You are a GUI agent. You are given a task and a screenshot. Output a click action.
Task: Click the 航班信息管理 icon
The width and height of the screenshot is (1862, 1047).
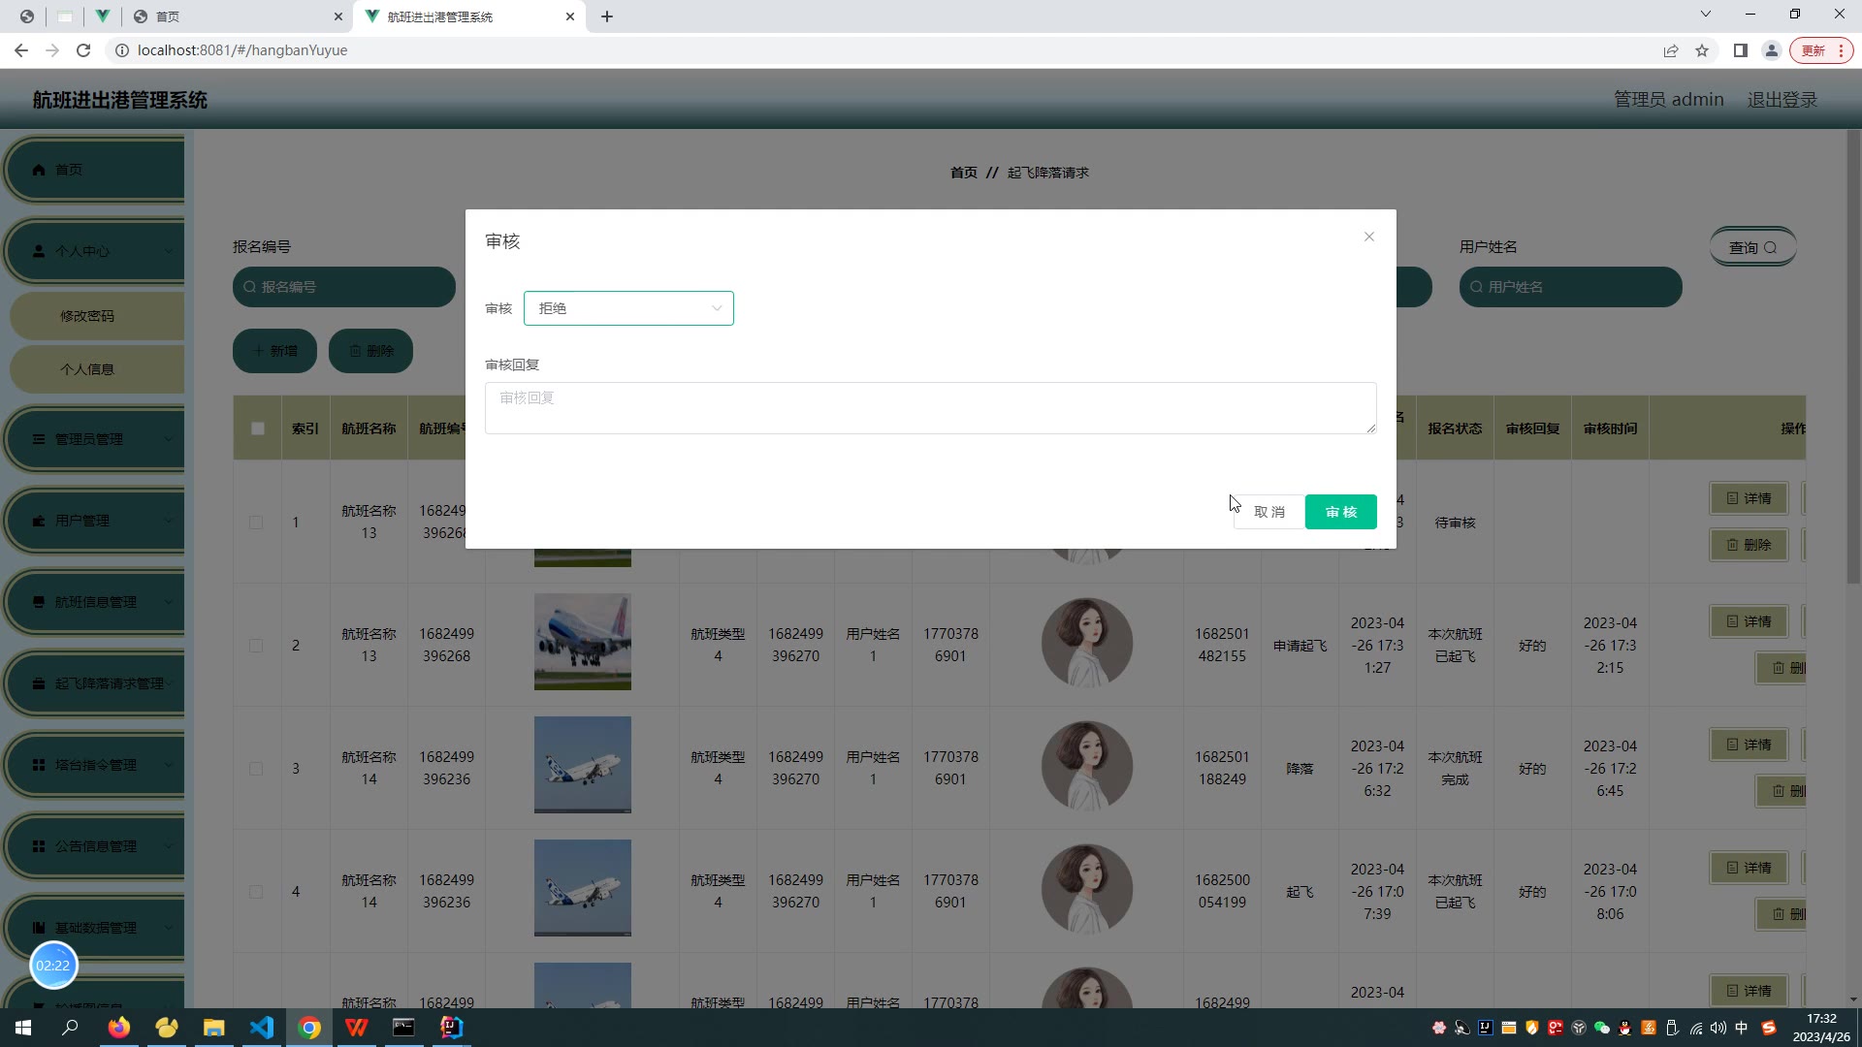pyautogui.click(x=39, y=602)
